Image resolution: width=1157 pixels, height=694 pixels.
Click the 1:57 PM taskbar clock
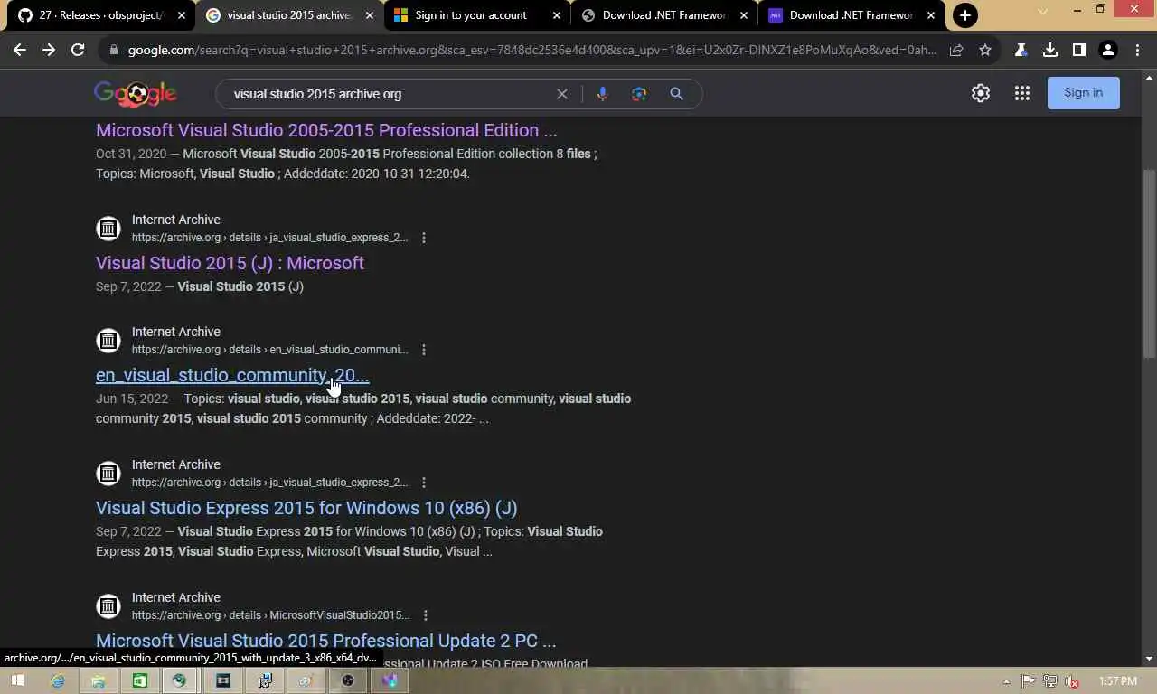point(1118,681)
